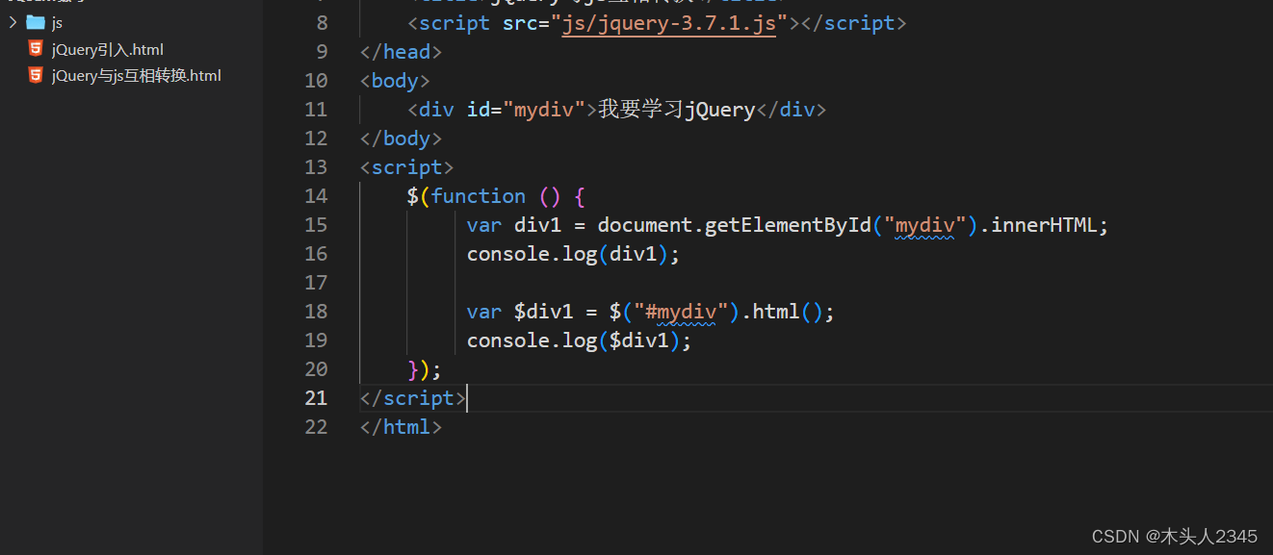Click the CSDN @木头人2345 watermark

coord(1177,536)
